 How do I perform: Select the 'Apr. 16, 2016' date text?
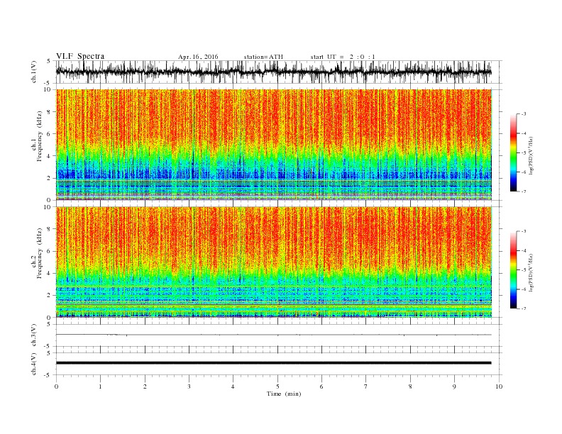pyautogui.click(x=198, y=57)
